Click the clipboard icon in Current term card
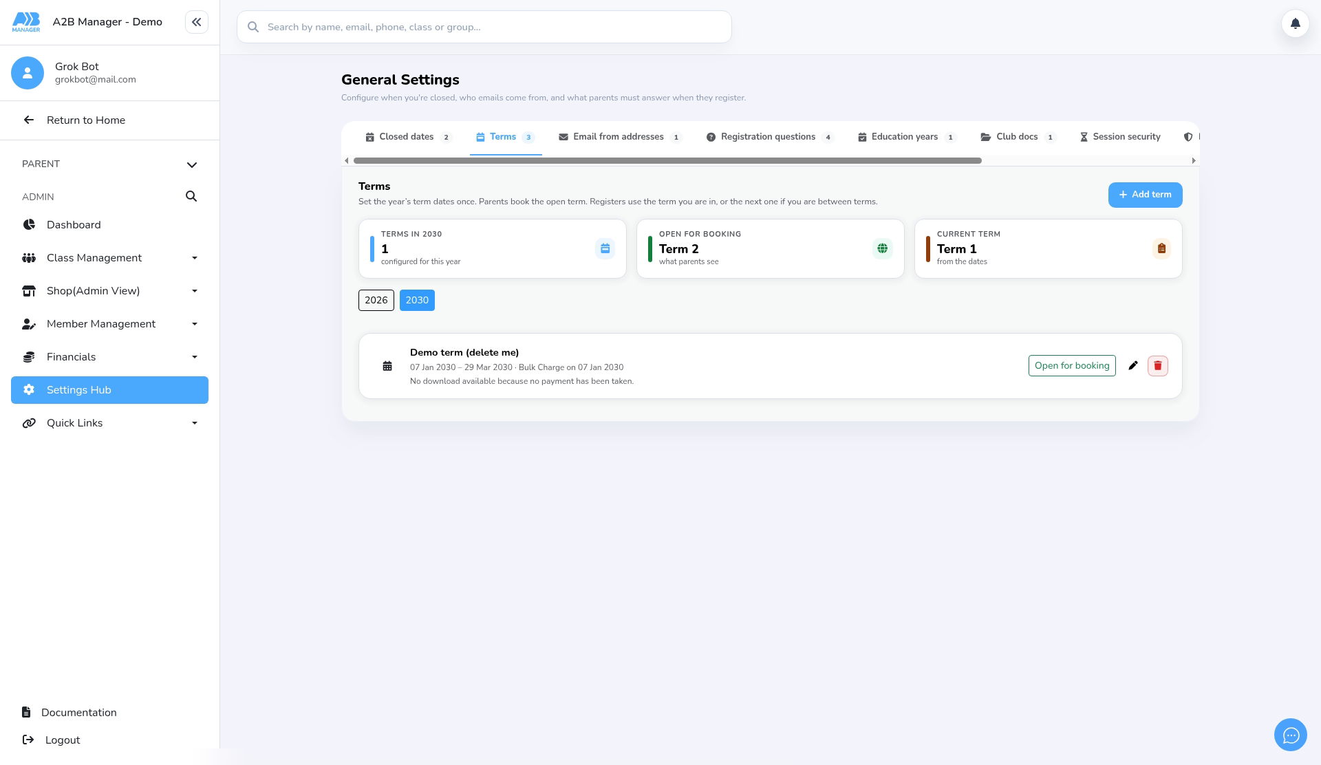 pos(1161,248)
